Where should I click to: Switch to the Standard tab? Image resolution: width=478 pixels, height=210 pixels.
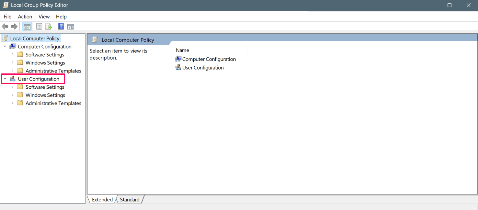pos(130,200)
